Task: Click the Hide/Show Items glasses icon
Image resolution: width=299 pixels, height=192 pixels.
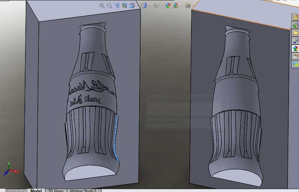Action: 156,6
